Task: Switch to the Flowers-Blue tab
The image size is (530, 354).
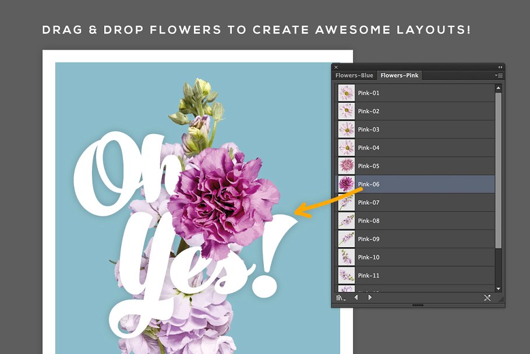Action: [x=354, y=75]
